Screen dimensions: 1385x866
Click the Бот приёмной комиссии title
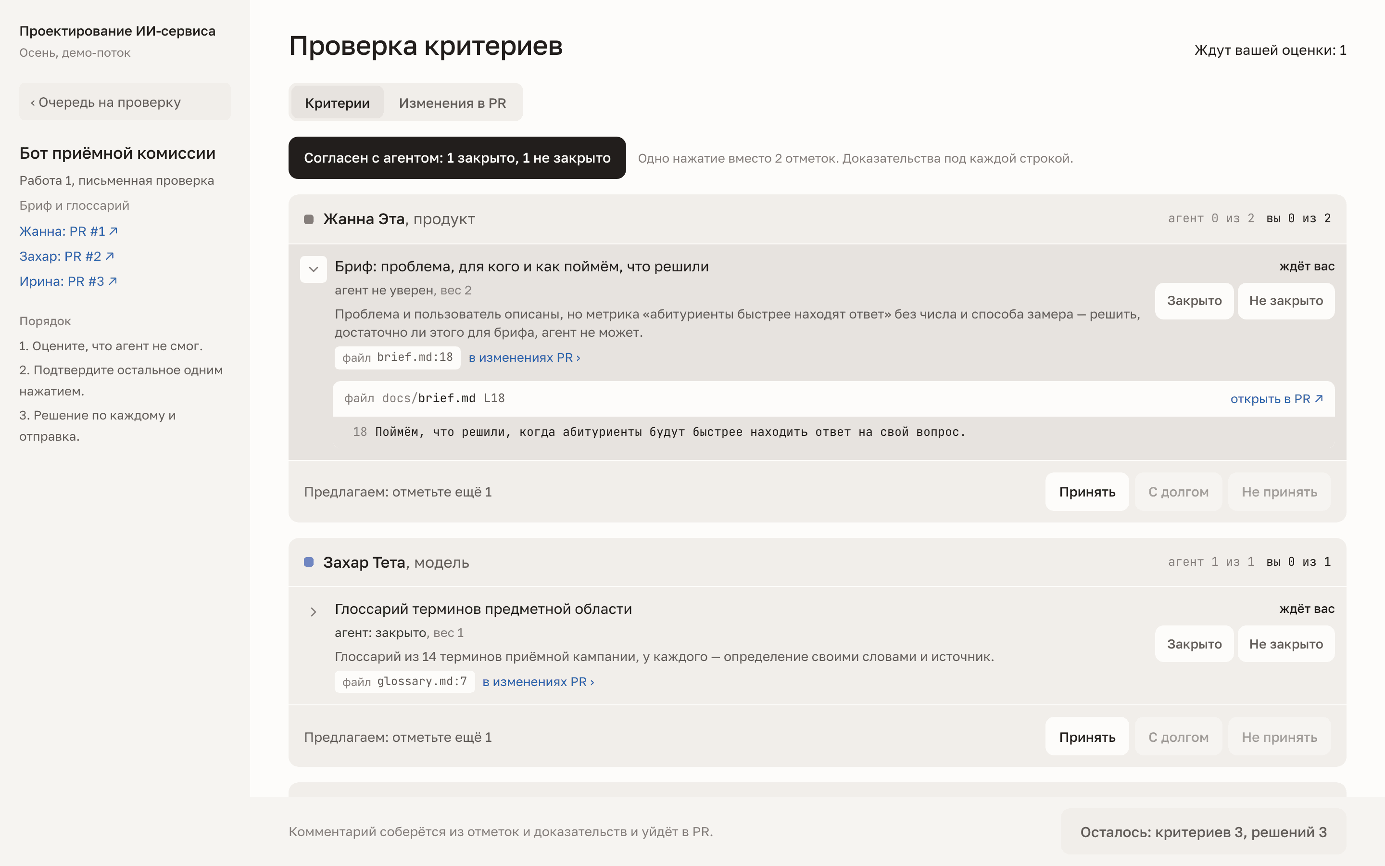[x=117, y=153]
